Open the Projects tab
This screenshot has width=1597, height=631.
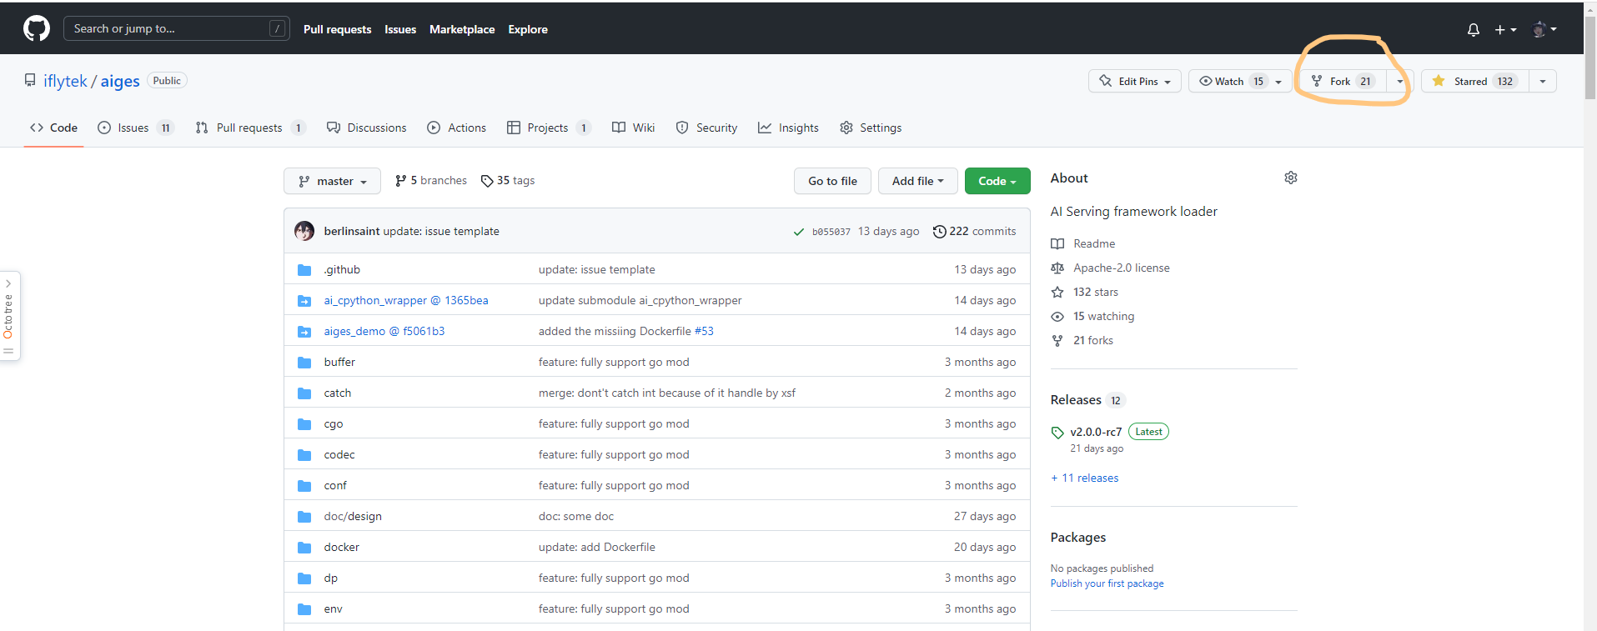tap(548, 128)
